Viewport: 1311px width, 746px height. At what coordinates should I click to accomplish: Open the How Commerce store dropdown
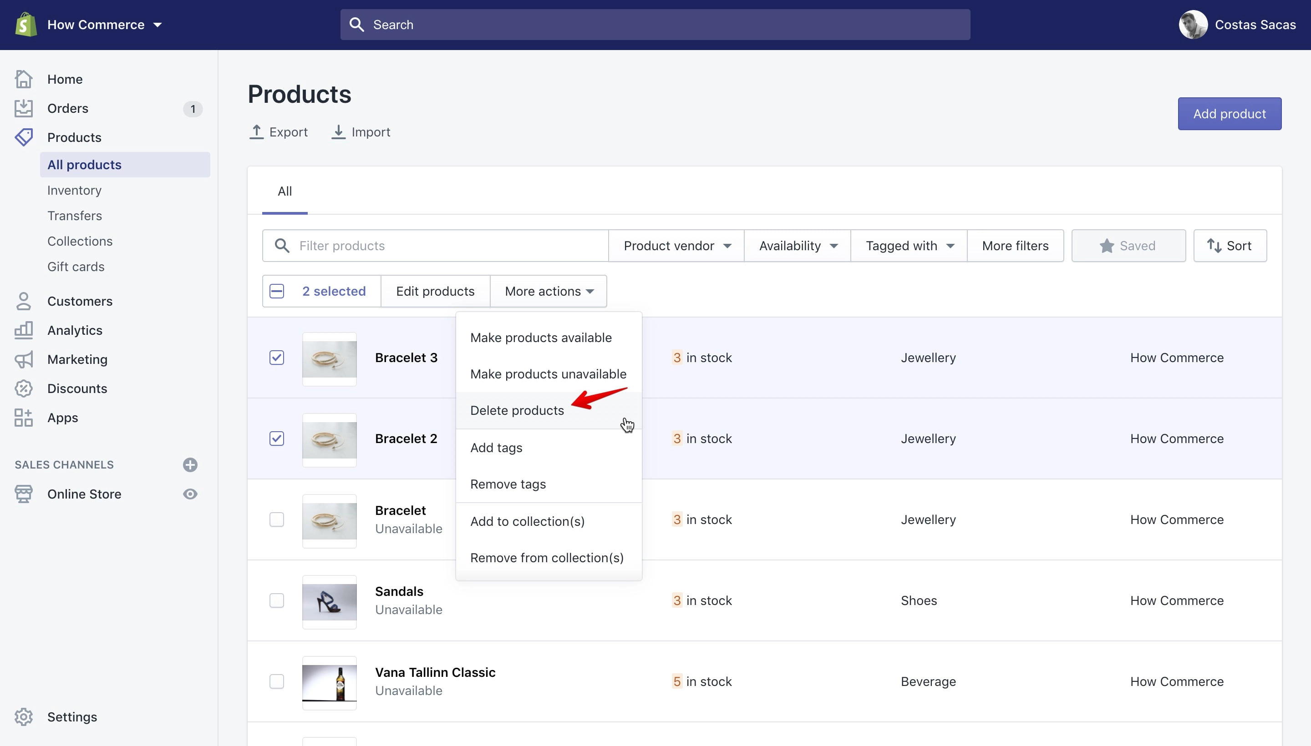(x=105, y=25)
